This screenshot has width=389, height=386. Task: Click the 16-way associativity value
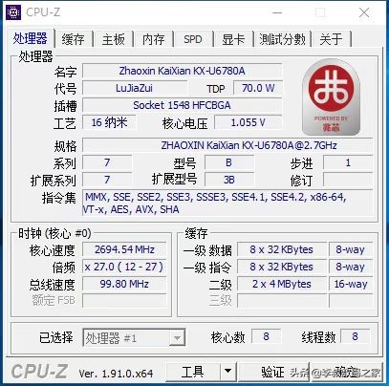click(x=351, y=284)
